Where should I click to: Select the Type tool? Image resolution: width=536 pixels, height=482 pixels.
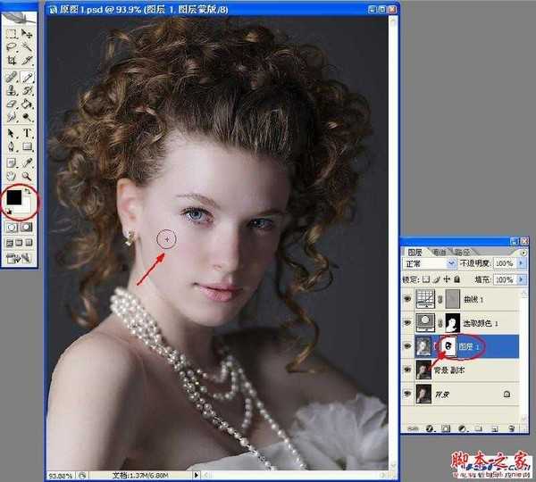[x=28, y=133]
